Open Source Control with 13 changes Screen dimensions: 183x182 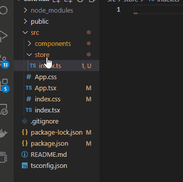(4, 61)
